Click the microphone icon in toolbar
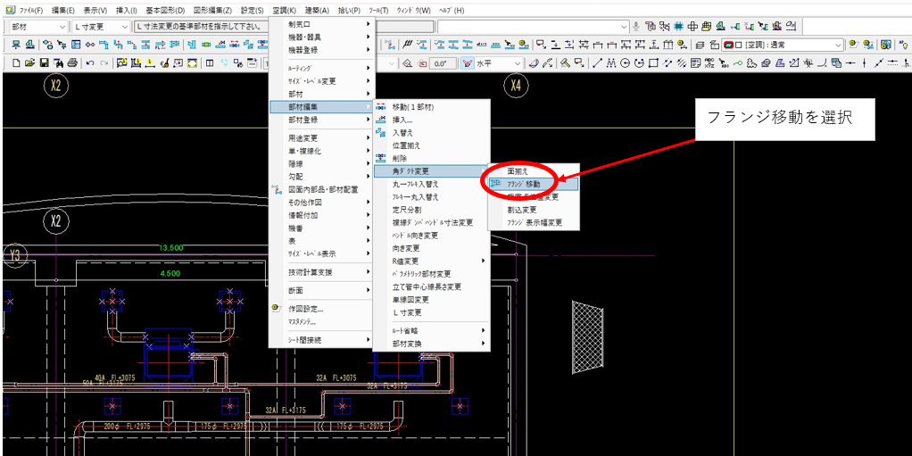 tap(637, 26)
